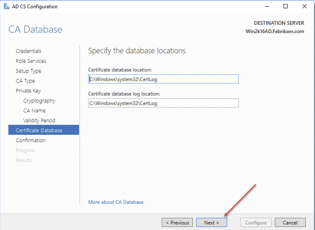Click the Certificate database log location label

124,94
